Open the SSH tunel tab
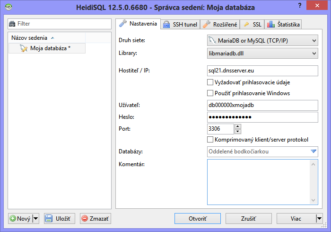This screenshot has width=331, height=232. [x=180, y=25]
